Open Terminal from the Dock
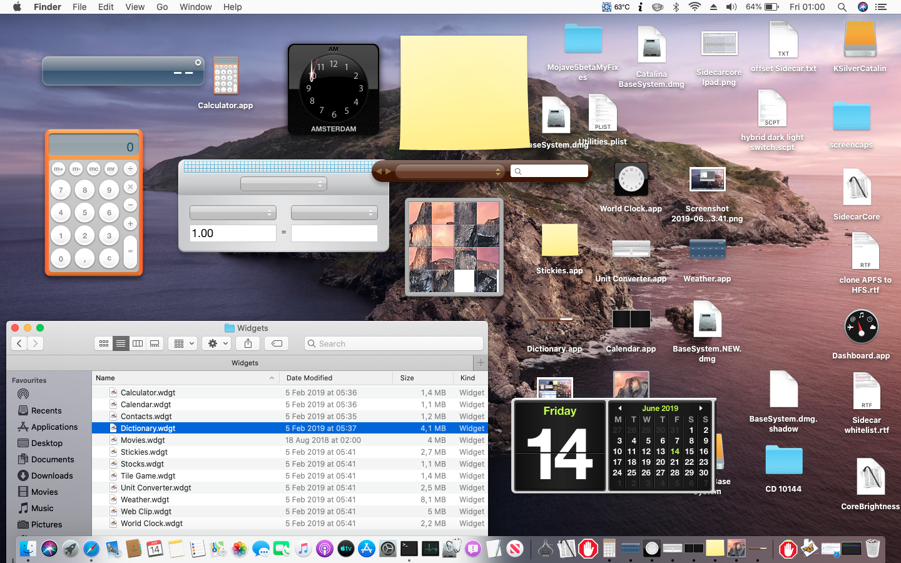901x563 pixels. point(409,549)
